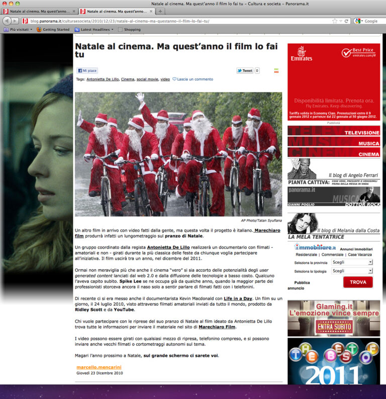Click into the Google search field

pos(371,21)
